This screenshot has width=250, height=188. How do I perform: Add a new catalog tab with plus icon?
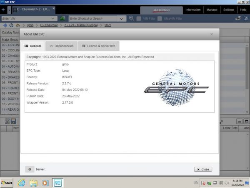3,10
